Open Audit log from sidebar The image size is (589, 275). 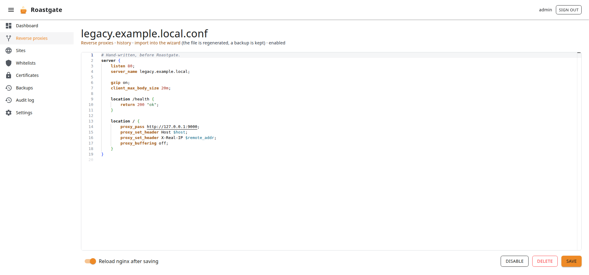(37, 100)
